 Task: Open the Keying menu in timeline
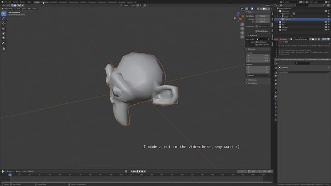18,172
